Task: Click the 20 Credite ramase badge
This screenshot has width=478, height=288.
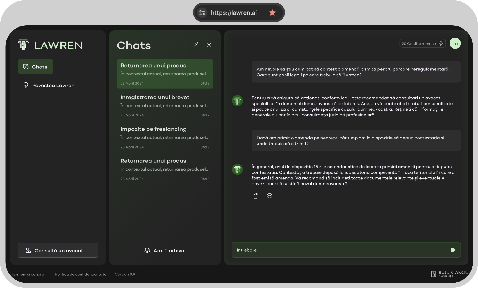Action: coord(422,43)
